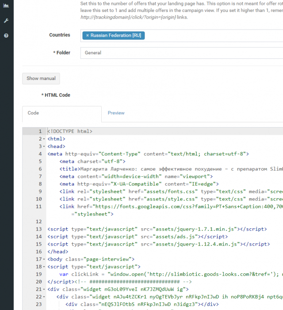The width and height of the screenshot is (283, 310).
Task: Open the Folder dropdown showing General
Action: (182, 53)
